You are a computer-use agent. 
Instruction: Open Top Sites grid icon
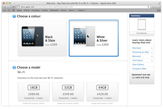[13, 10]
